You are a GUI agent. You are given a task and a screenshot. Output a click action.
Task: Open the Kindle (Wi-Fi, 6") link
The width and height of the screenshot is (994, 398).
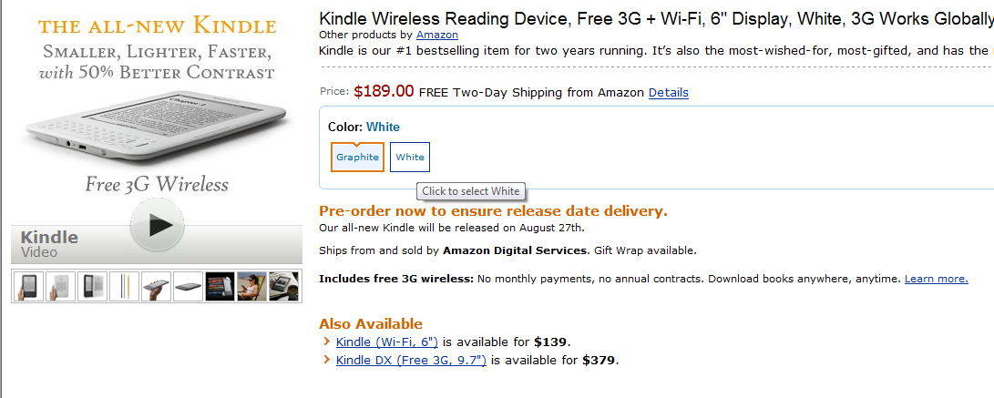[x=387, y=342]
